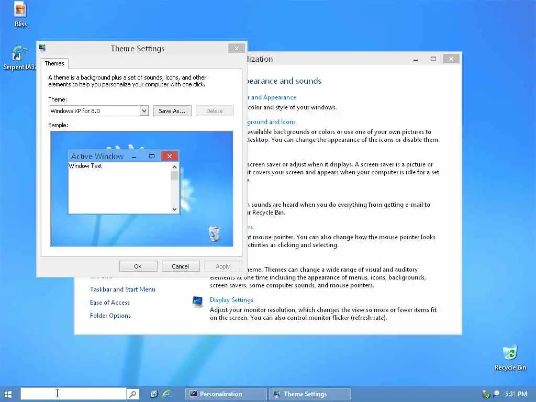
Task: Click the sample window scrollbar up arrow
Action: pos(175,167)
